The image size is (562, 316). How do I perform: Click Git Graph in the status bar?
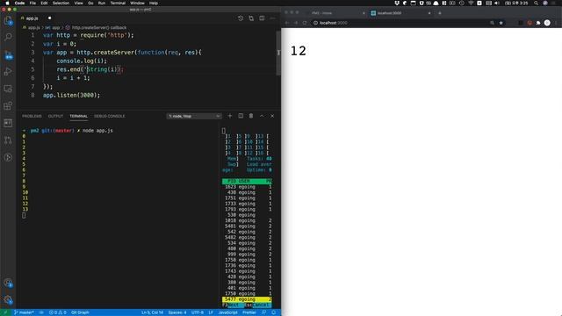pyautogui.click(x=80, y=312)
